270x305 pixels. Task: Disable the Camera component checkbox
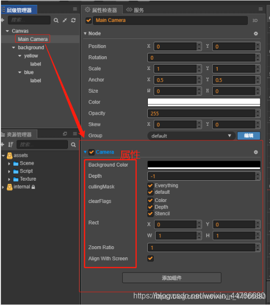tap(92, 152)
